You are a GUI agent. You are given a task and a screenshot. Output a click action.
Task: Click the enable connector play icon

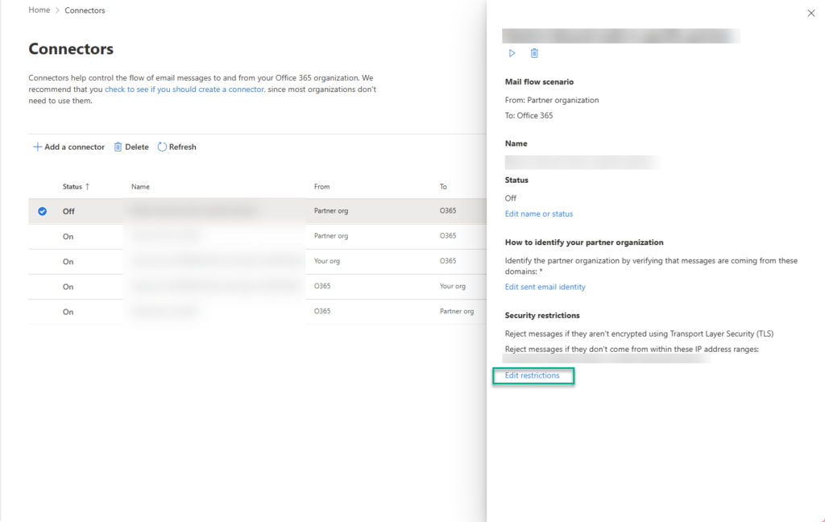tap(512, 53)
